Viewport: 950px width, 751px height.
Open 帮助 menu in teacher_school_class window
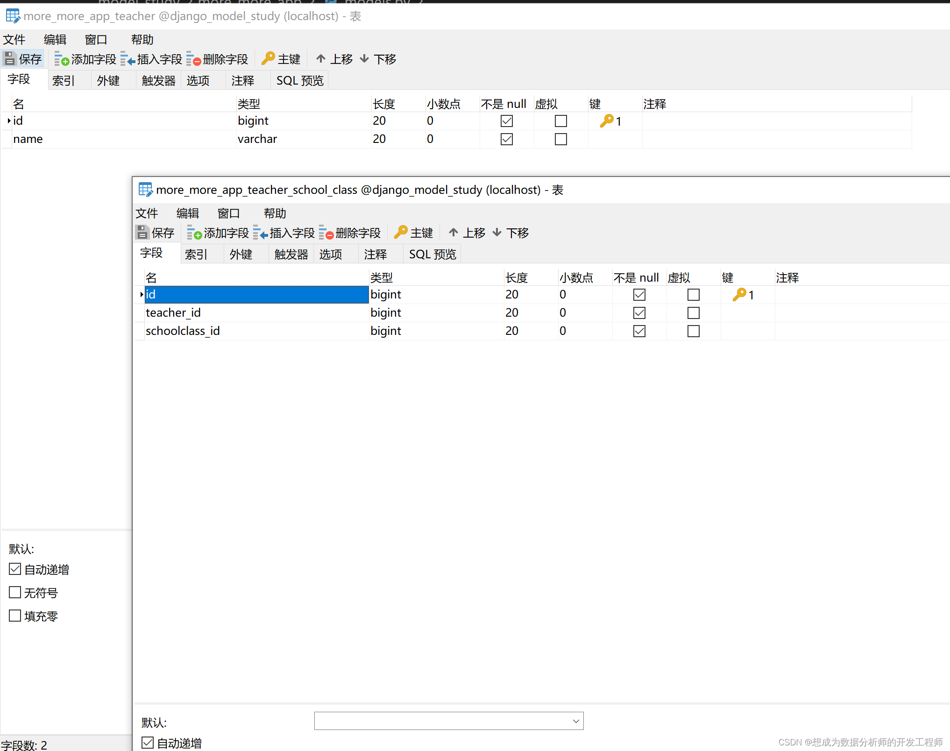tap(275, 213)
